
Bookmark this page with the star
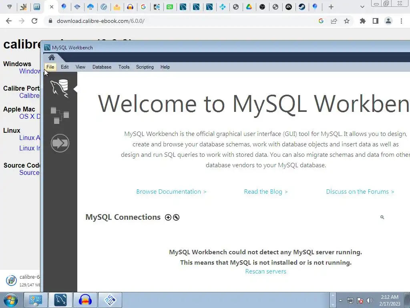pos(347,21)
